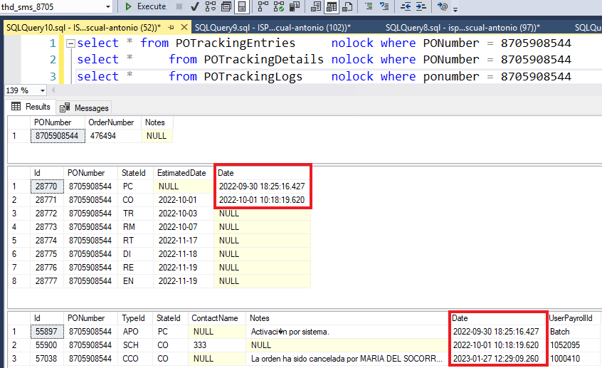This screenshot has height=368, width=602.
Task: Switch output to Results to Text
Action: 316,6
